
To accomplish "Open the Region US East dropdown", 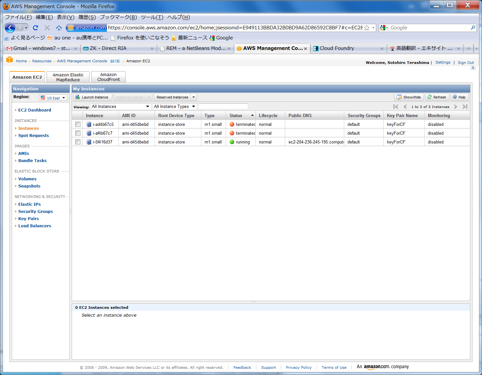I will click(x=53, y=98).
